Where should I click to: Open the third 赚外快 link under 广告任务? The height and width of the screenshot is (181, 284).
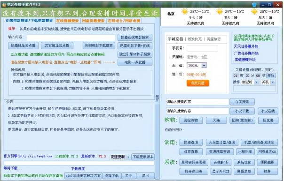tap(245, 60)
